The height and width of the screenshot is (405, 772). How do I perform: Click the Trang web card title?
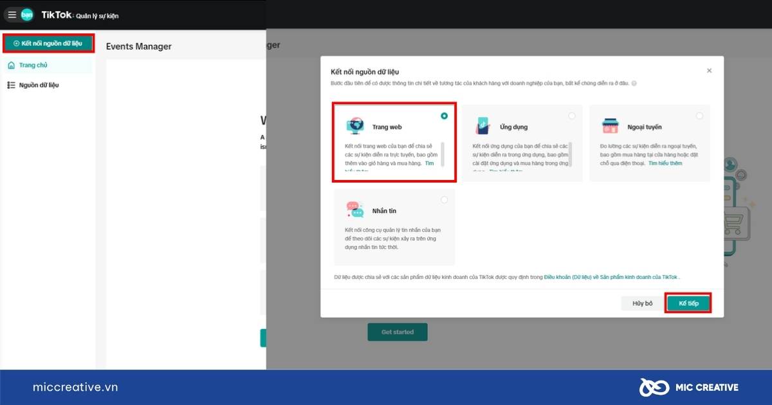click(x=387, y=127)
